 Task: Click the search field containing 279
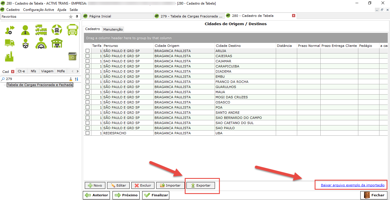click(36, 79)
